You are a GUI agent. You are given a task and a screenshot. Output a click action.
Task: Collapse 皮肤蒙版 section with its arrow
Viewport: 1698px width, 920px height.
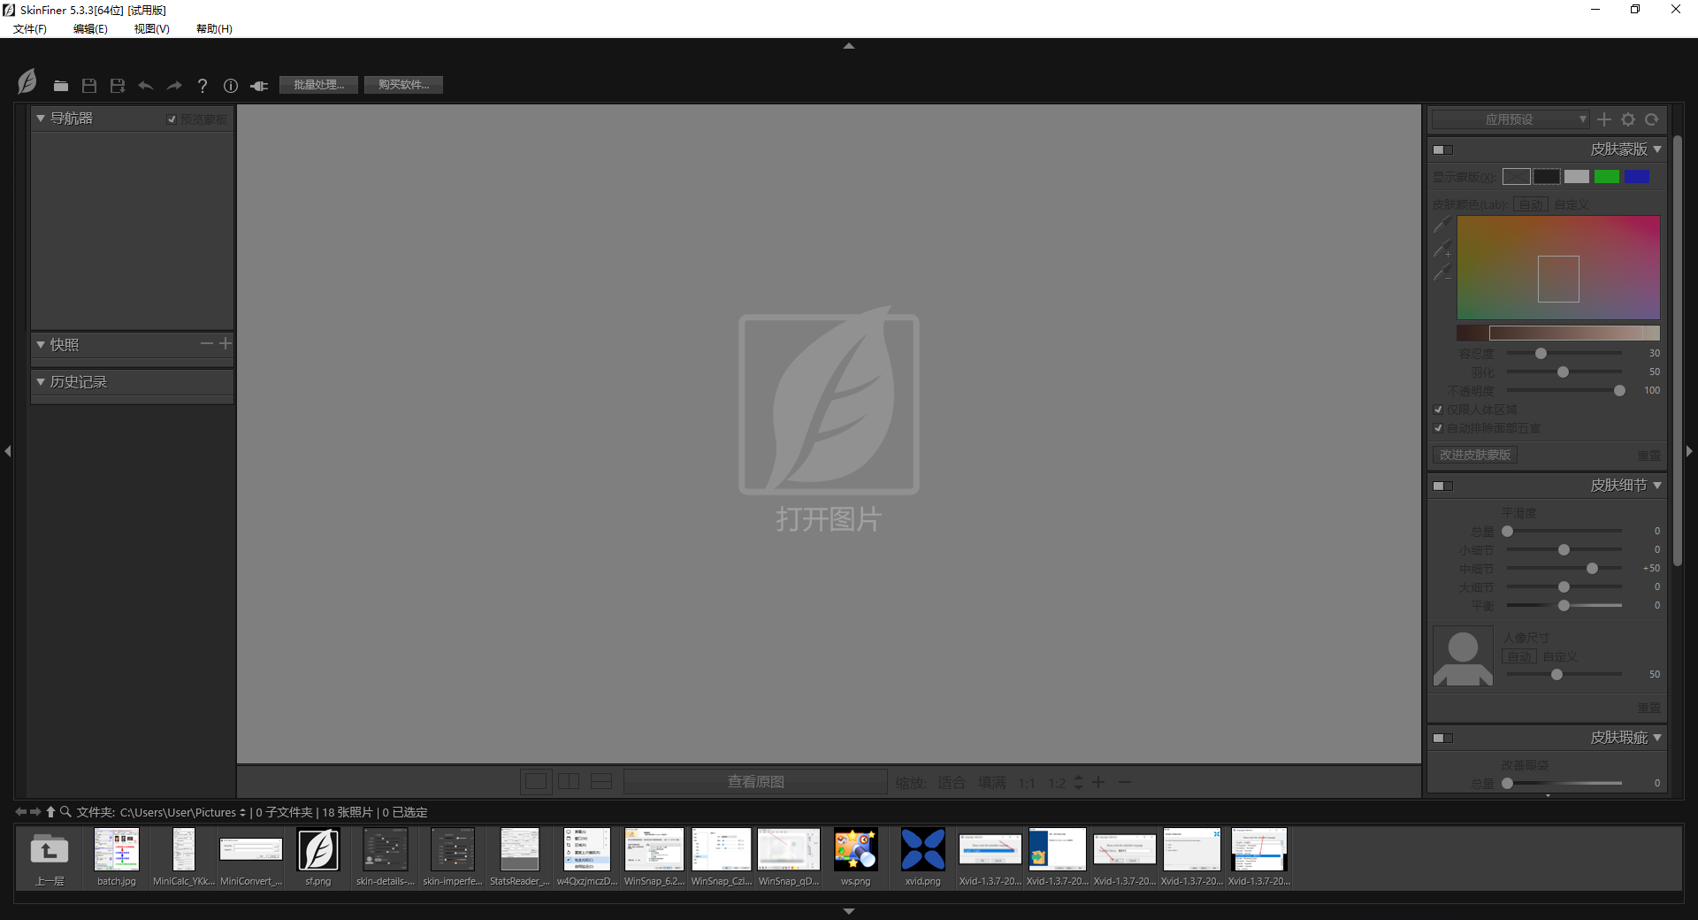tap(1657, 149)
